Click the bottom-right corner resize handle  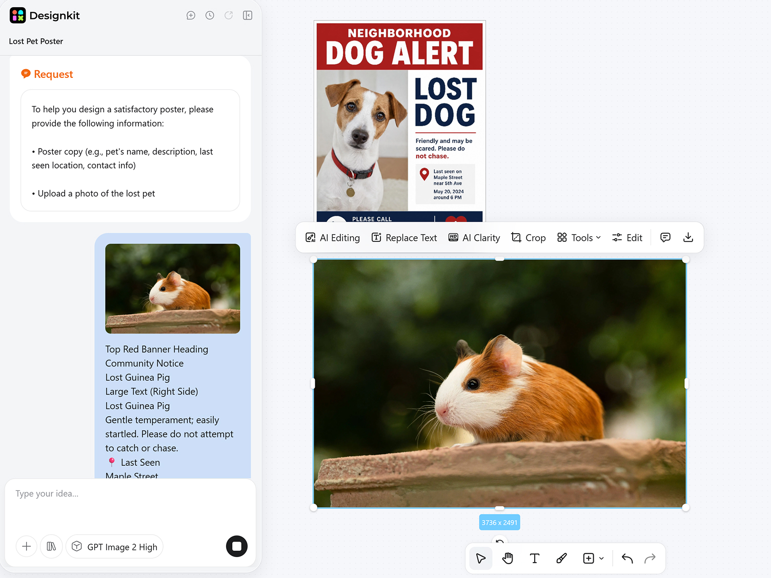(x=686, y=507)
